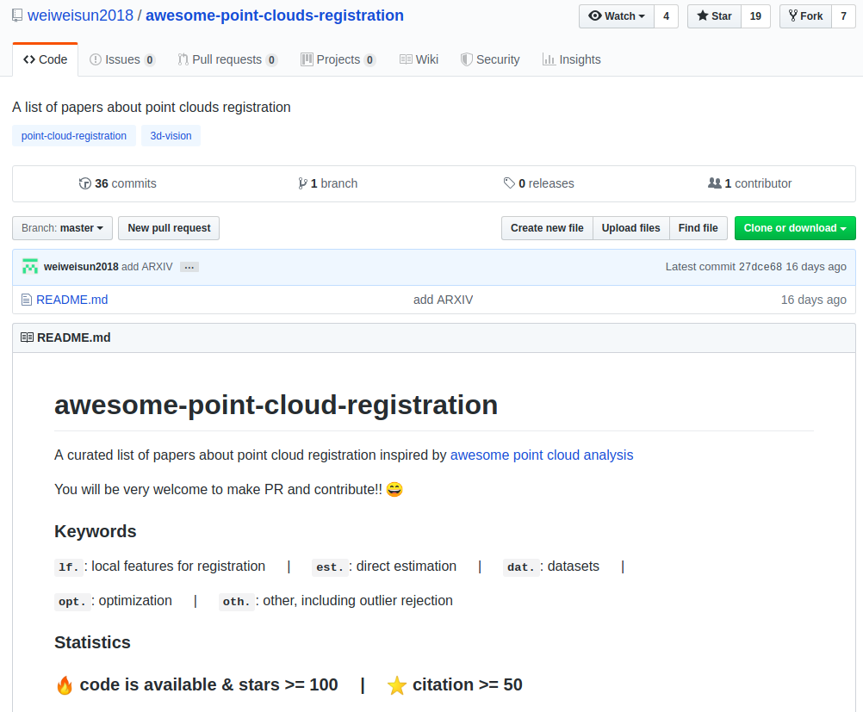The image size is (863, 712).
Task: Select the point-cloud-registration topic tag
Action: coord(74,136)
